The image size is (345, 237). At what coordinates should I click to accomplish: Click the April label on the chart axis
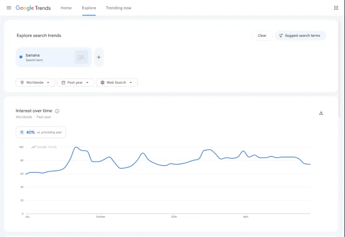tap(245, 217)
